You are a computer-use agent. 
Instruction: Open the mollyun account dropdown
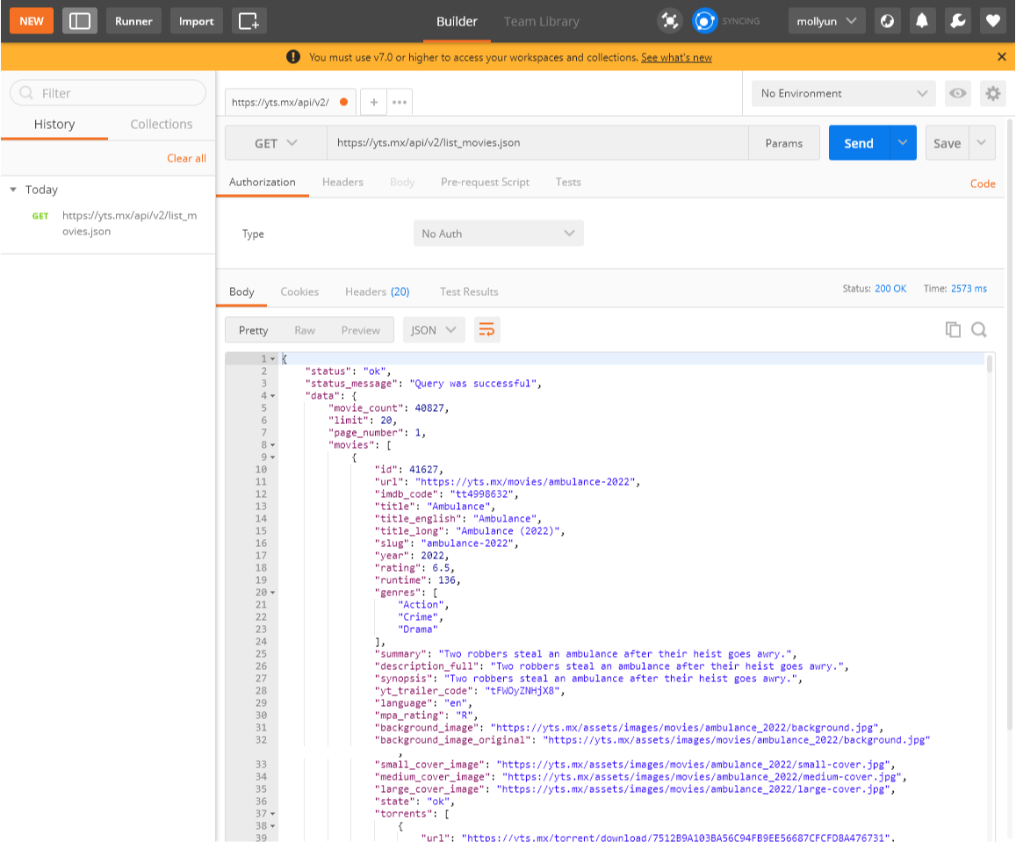[x=826, y=21]
